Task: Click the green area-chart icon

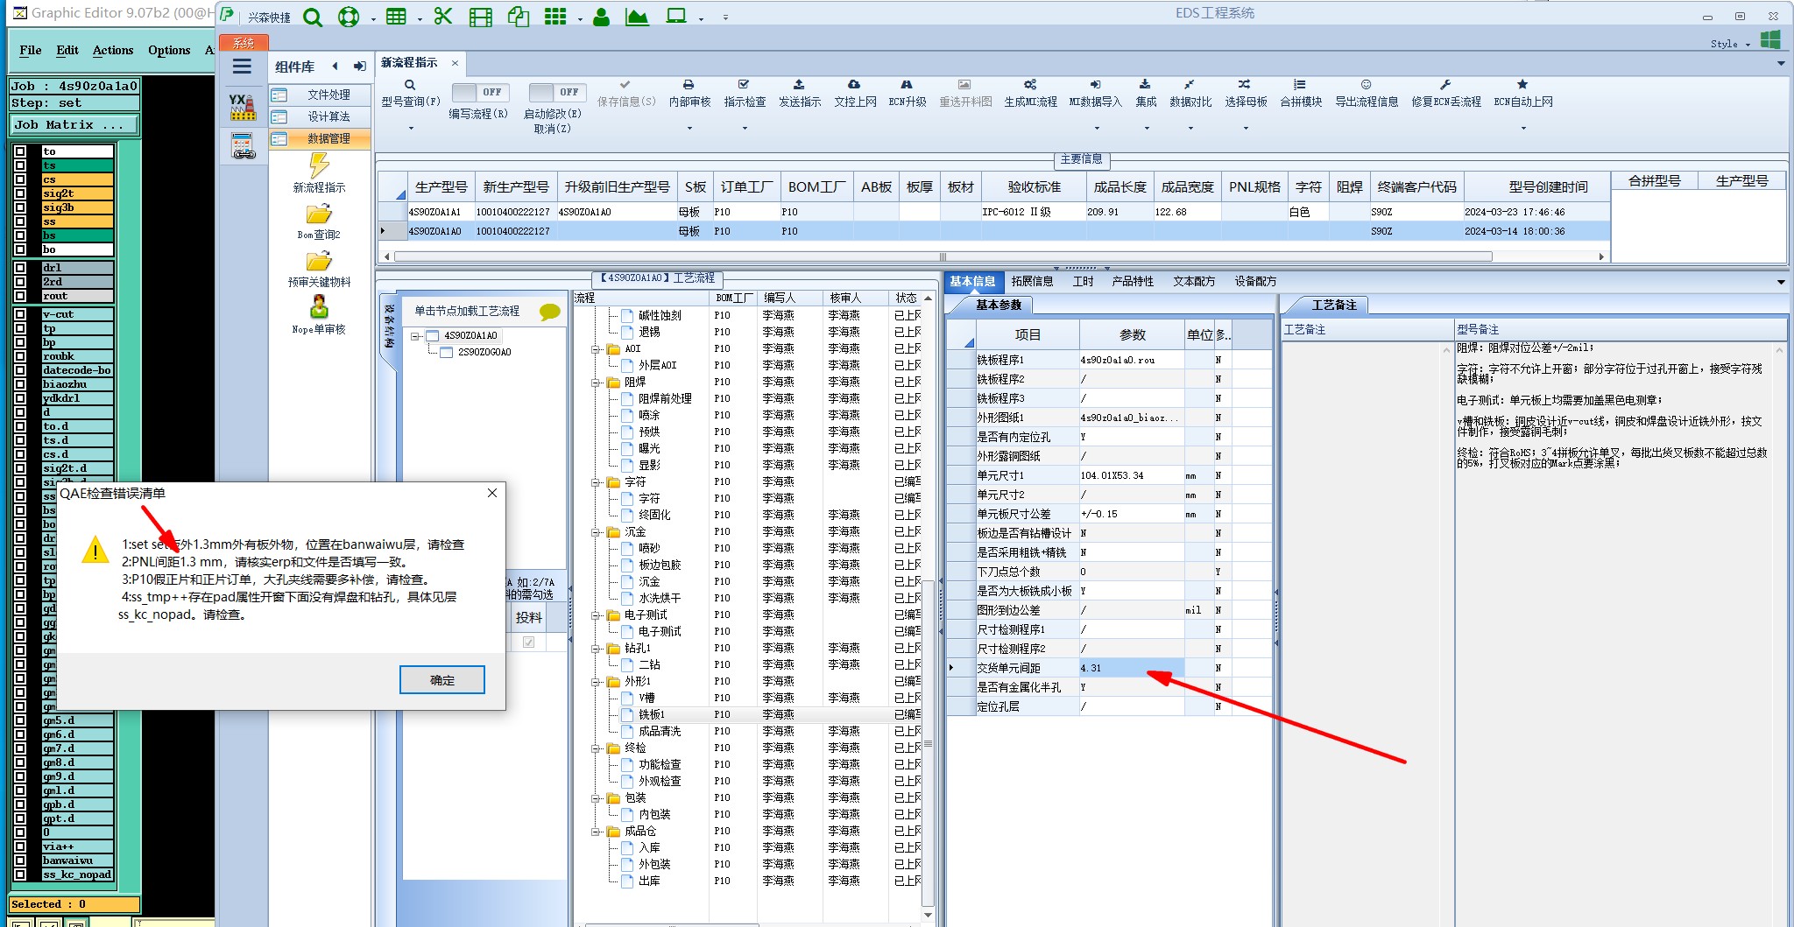Action: tap(637, 17)
